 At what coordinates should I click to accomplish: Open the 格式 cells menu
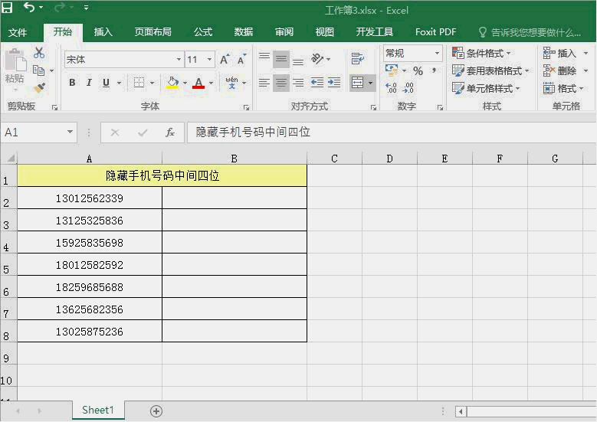coord(563,89)
